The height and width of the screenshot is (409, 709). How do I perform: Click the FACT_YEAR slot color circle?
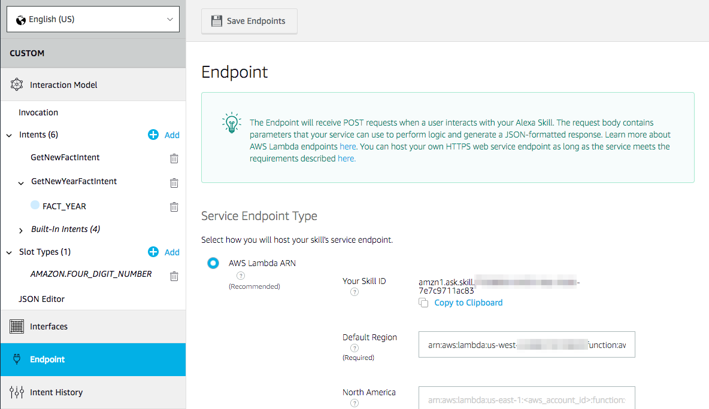35,205
